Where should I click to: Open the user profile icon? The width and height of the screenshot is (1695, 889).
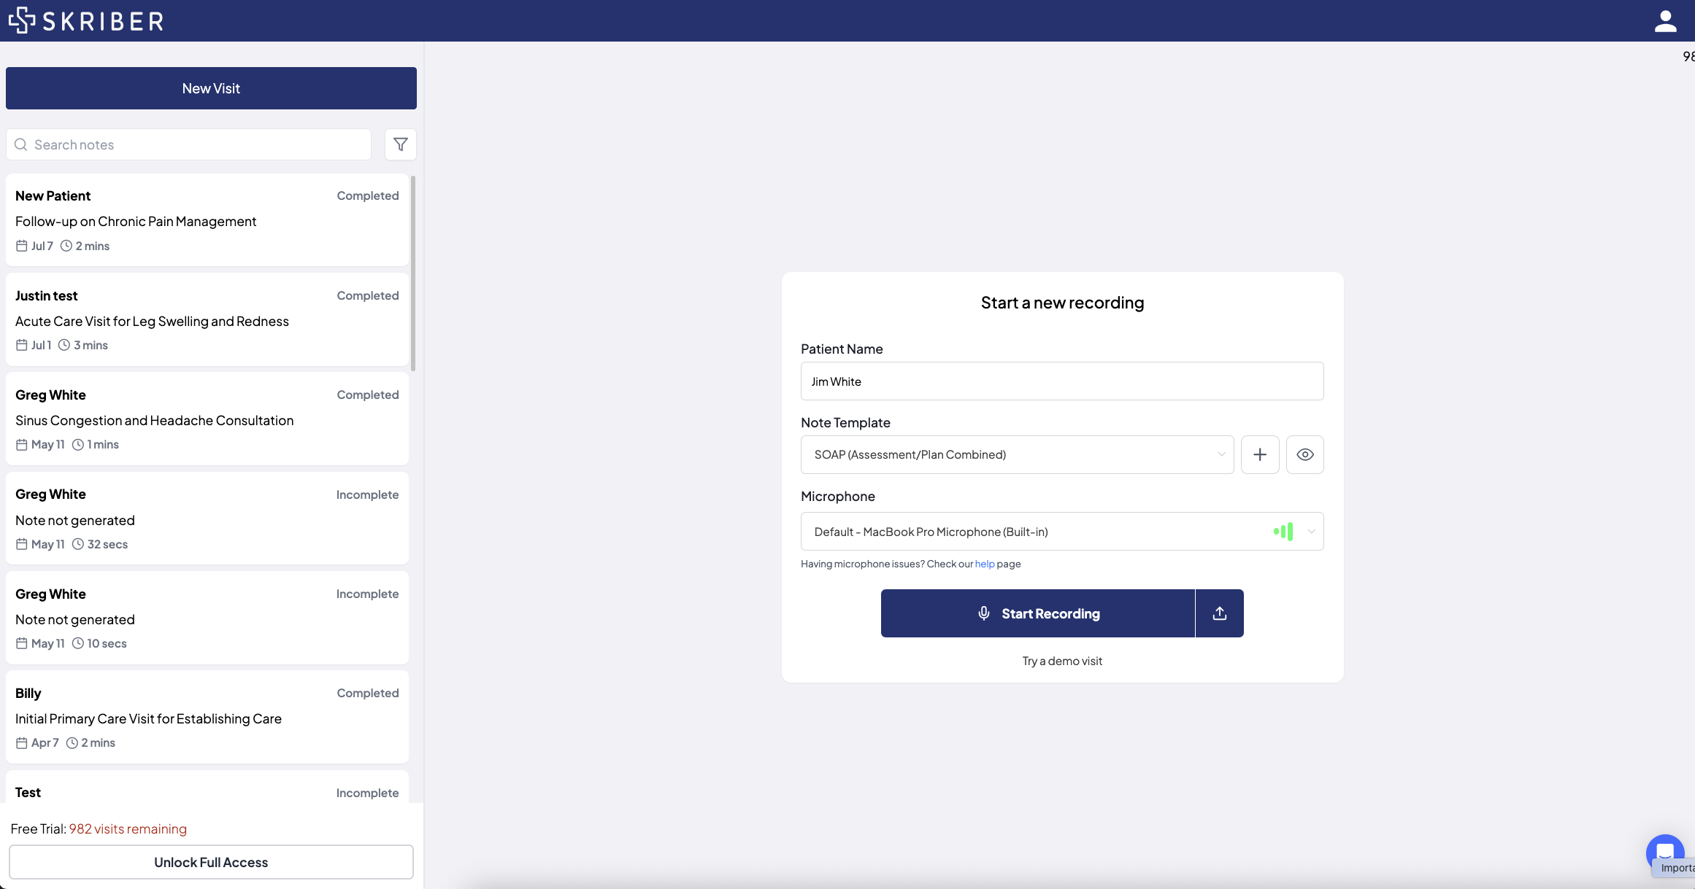click(x=1665, y=21)
